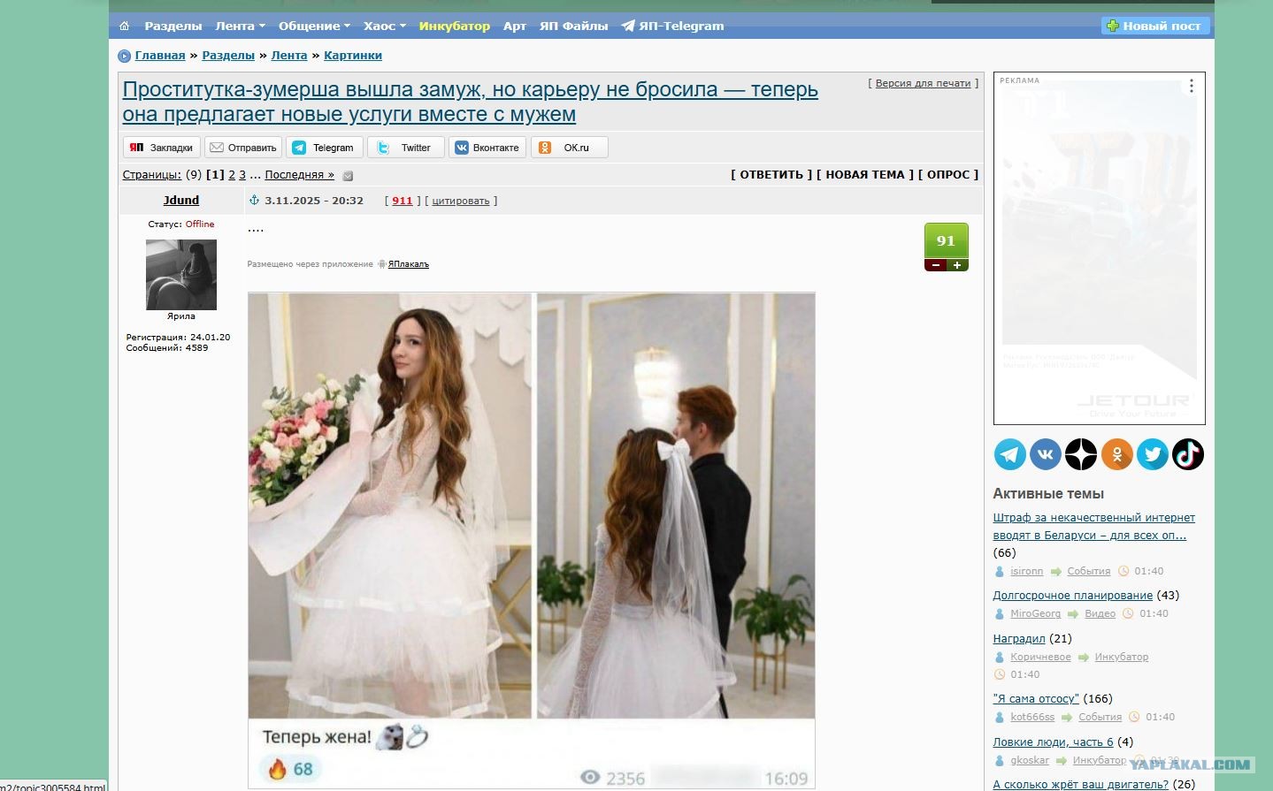
Task: Share the thread via OK.ru button
Action: pos(569,148)
